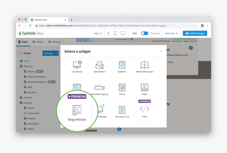Select the Mobile Bible Apps widget
This screenshot has height=153, width=227.
(x=144, y=67)
